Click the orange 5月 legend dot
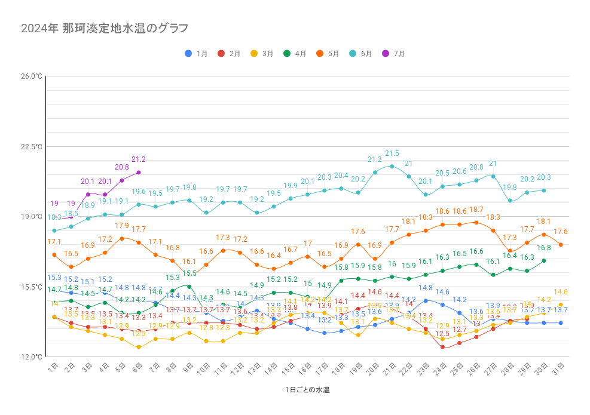This screenshot has width=590, height=415. pos(320,54)
